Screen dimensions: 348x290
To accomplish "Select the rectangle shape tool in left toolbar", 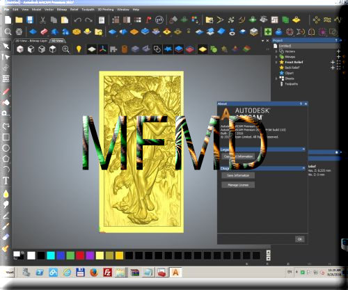I will click(6, 137).
